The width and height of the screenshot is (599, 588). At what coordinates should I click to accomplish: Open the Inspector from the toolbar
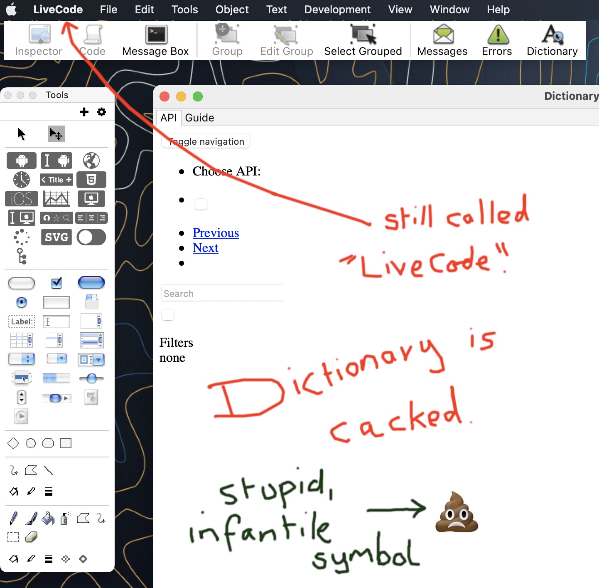(x=39, y=40)
